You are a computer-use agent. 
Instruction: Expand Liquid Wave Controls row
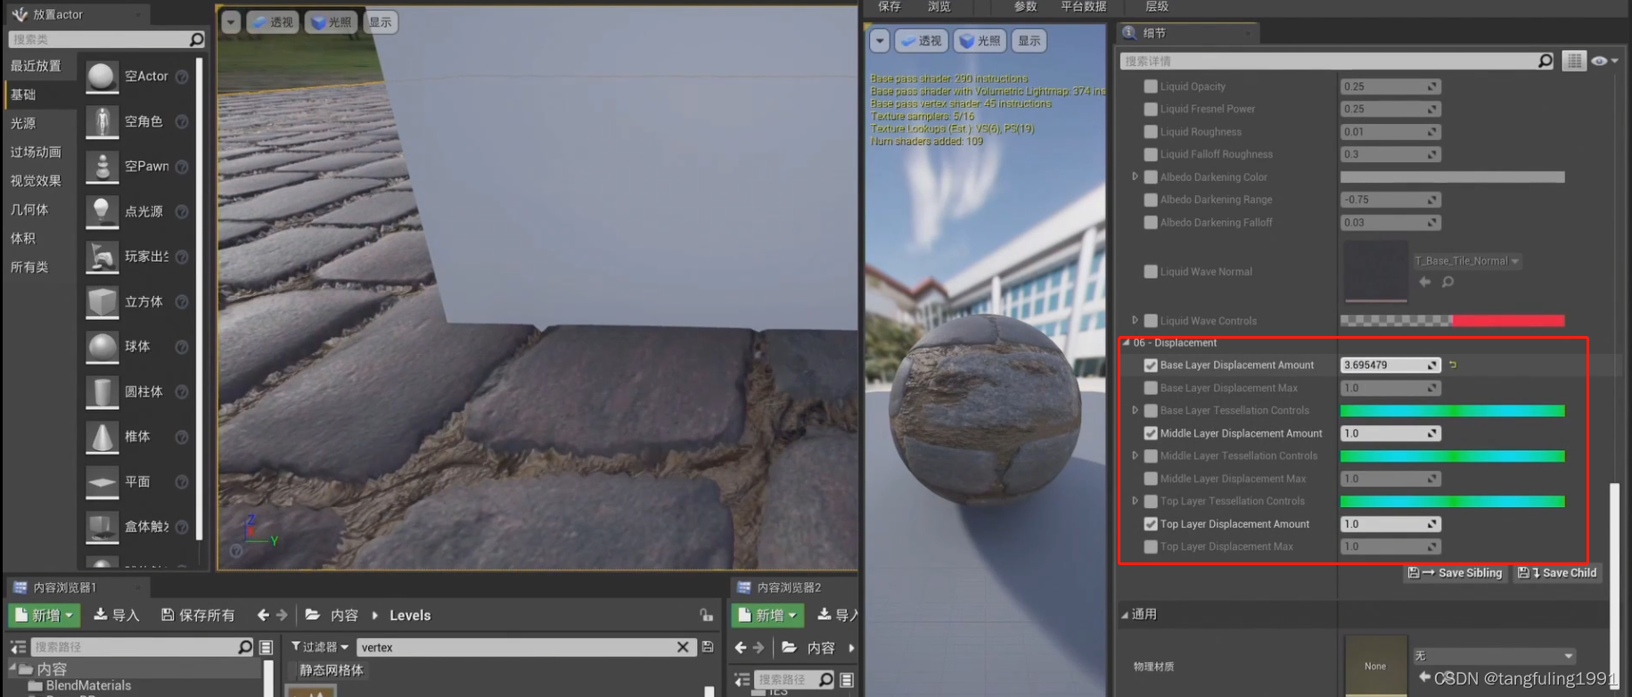[1135, 320]
